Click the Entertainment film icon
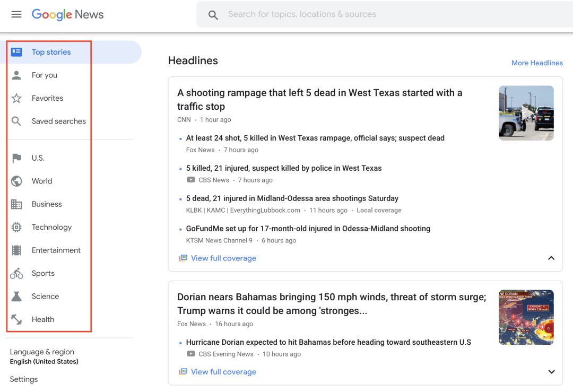 (16, 250)
